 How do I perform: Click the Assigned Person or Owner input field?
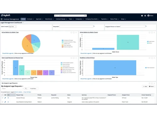pyautogui.click(x=133, y=26)
